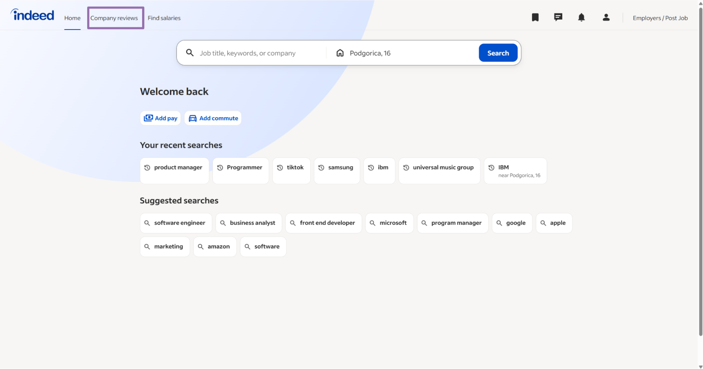Click search icon beside microsoft
This screenshot has height=369, width=703.
[372, 223]
